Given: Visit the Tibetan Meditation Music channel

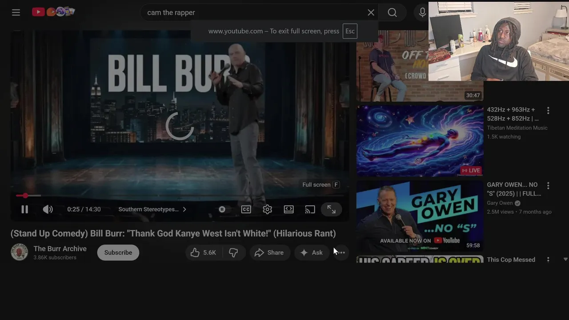Looking at the screenshot, I should (517, 128).
